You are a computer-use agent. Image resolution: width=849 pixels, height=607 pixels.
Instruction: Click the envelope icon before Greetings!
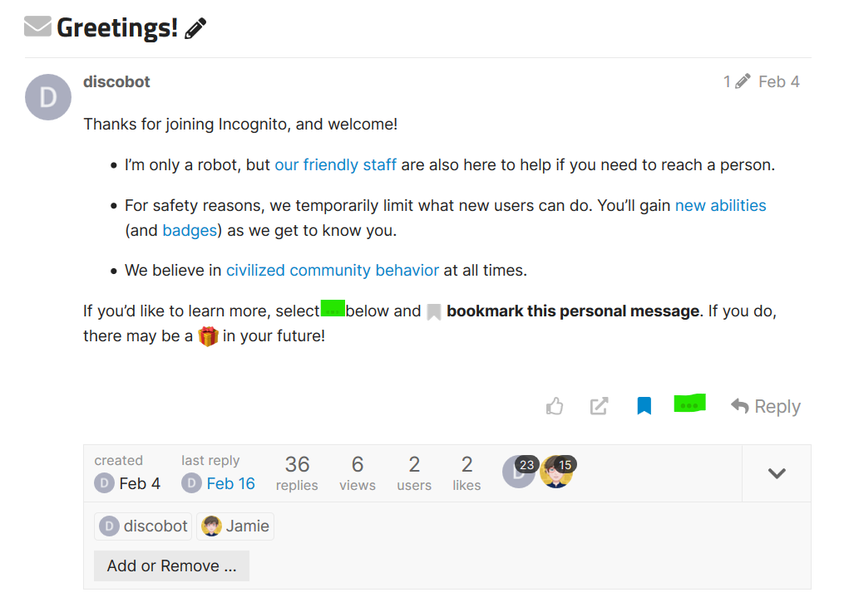[x=38, y=27]
